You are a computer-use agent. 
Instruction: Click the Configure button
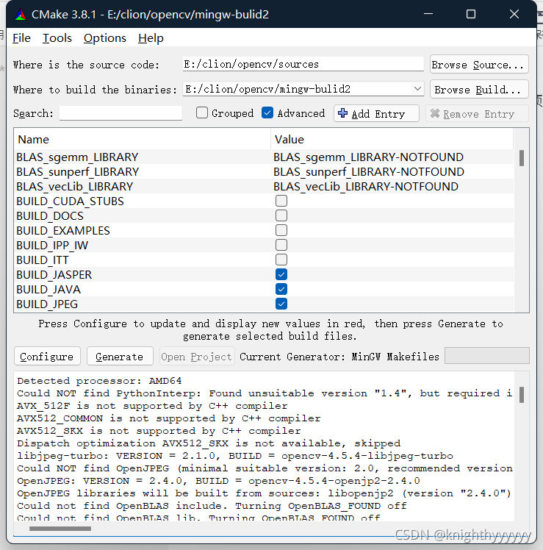[x=47, y=357]
